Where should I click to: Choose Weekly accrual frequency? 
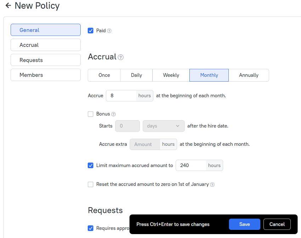point(171,75)
